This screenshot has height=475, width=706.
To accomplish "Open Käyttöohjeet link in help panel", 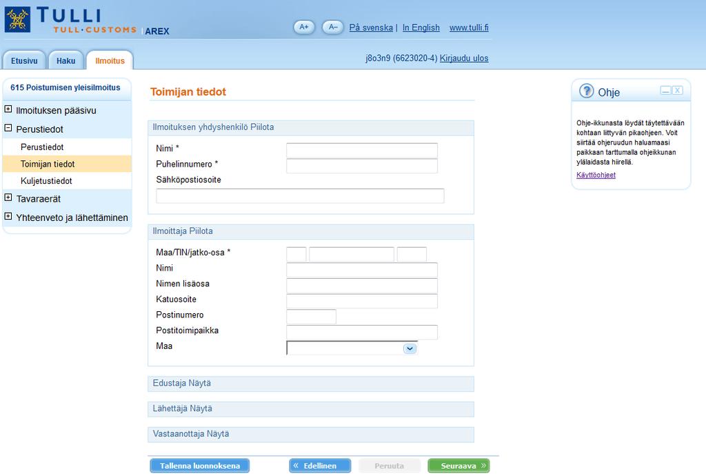I will tap(596, 175).
